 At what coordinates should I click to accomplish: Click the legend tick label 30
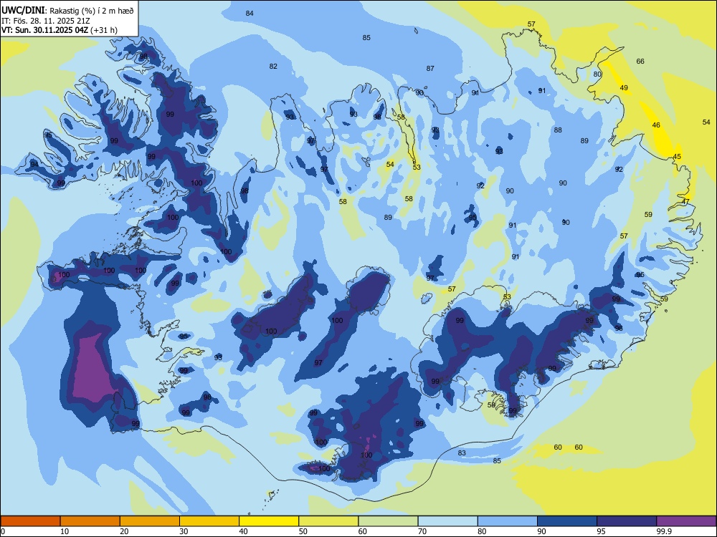coord(184,531)
